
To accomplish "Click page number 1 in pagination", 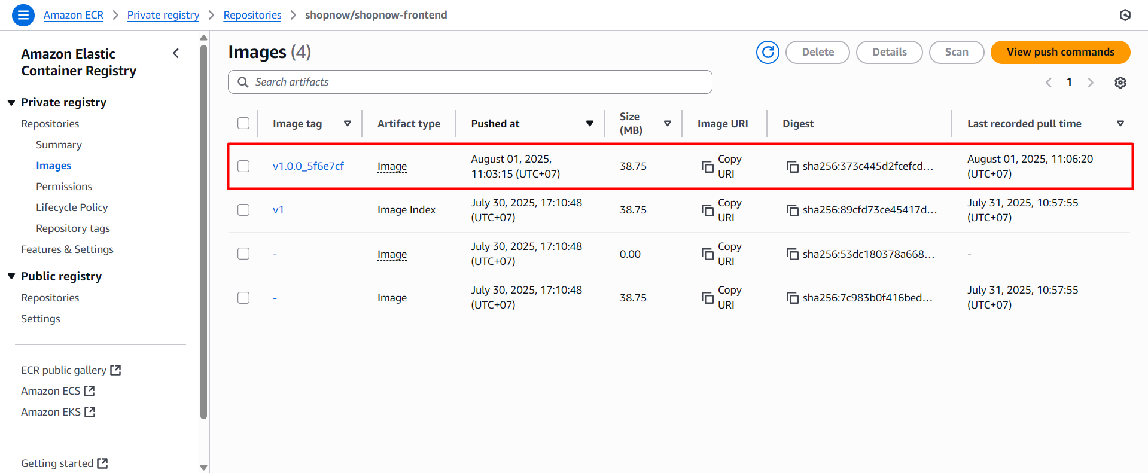I will 1069,82.
